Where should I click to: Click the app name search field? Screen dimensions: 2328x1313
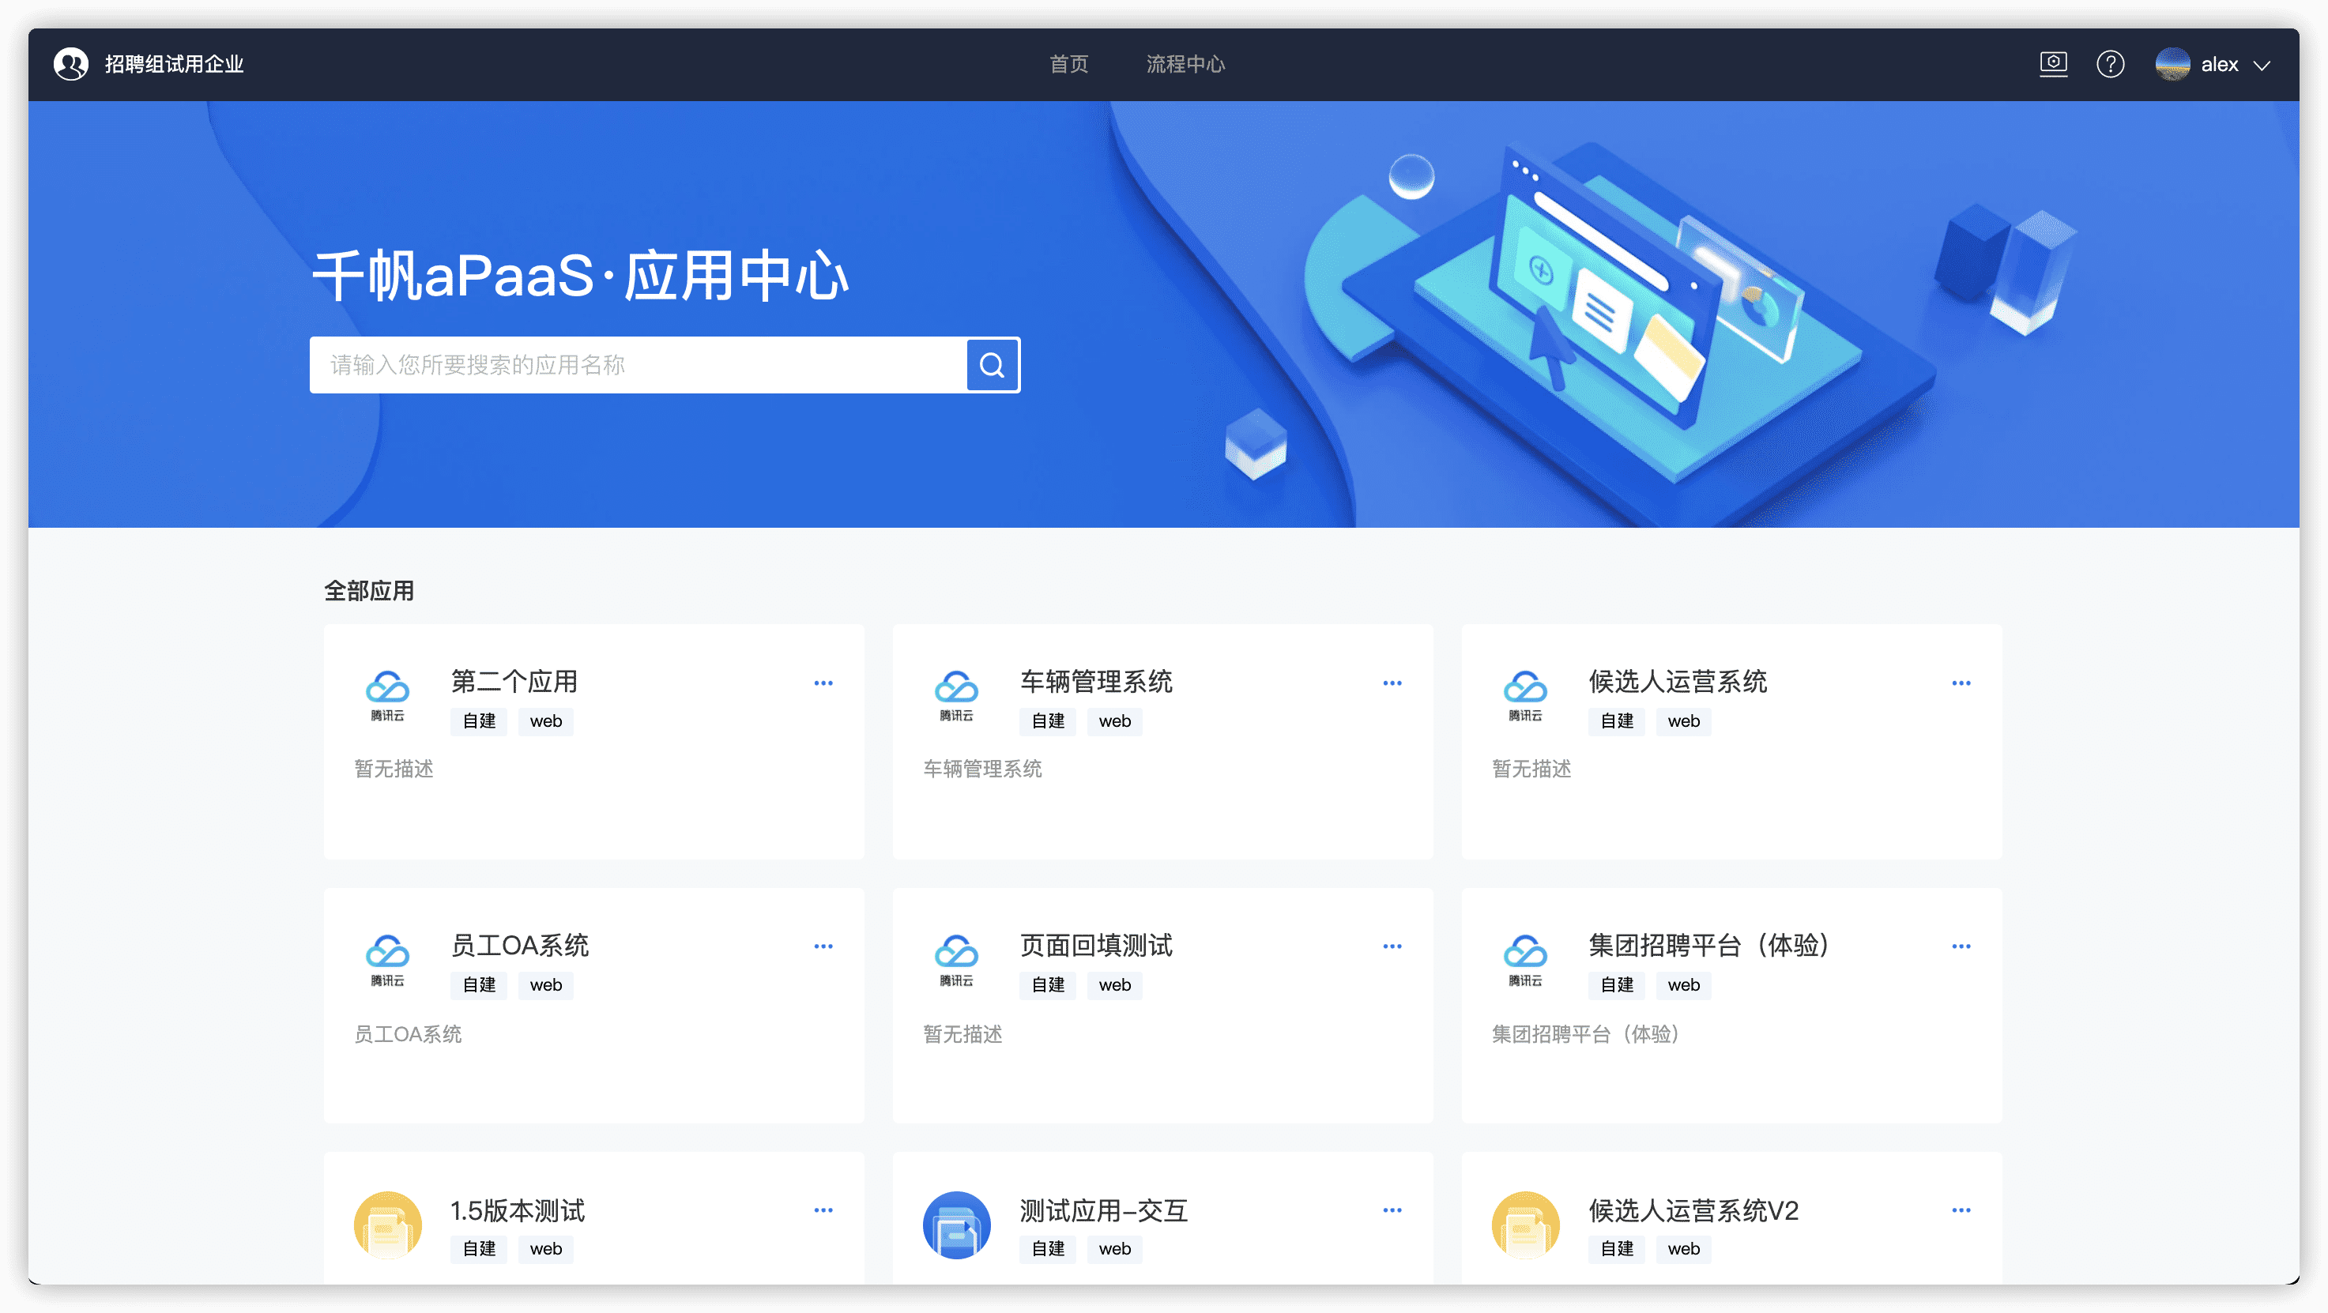(x=638, y=365)
